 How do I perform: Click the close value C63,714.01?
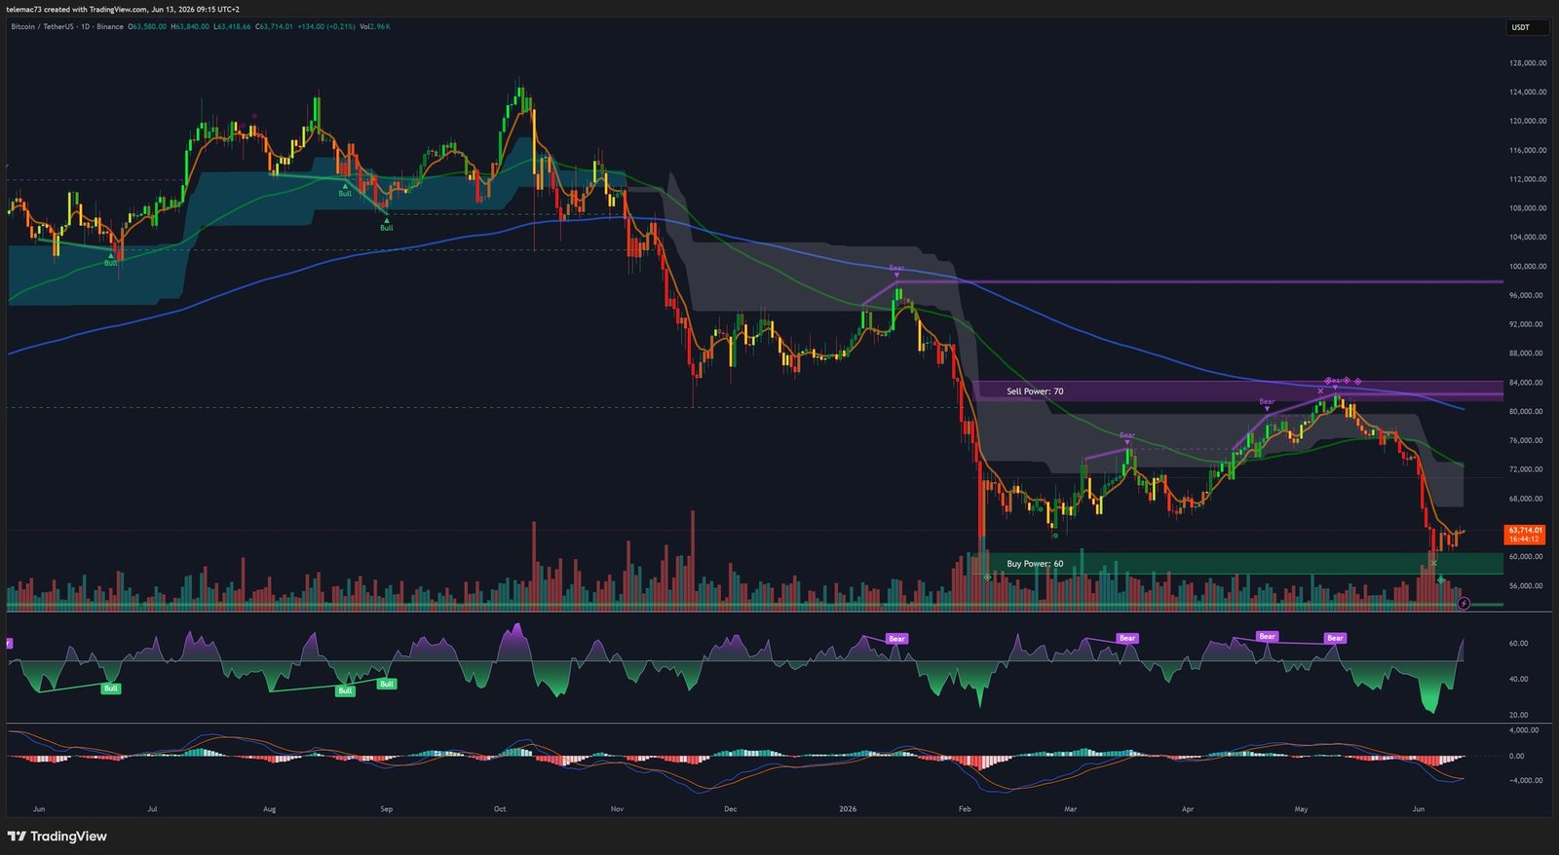click(x=274, y=26)
